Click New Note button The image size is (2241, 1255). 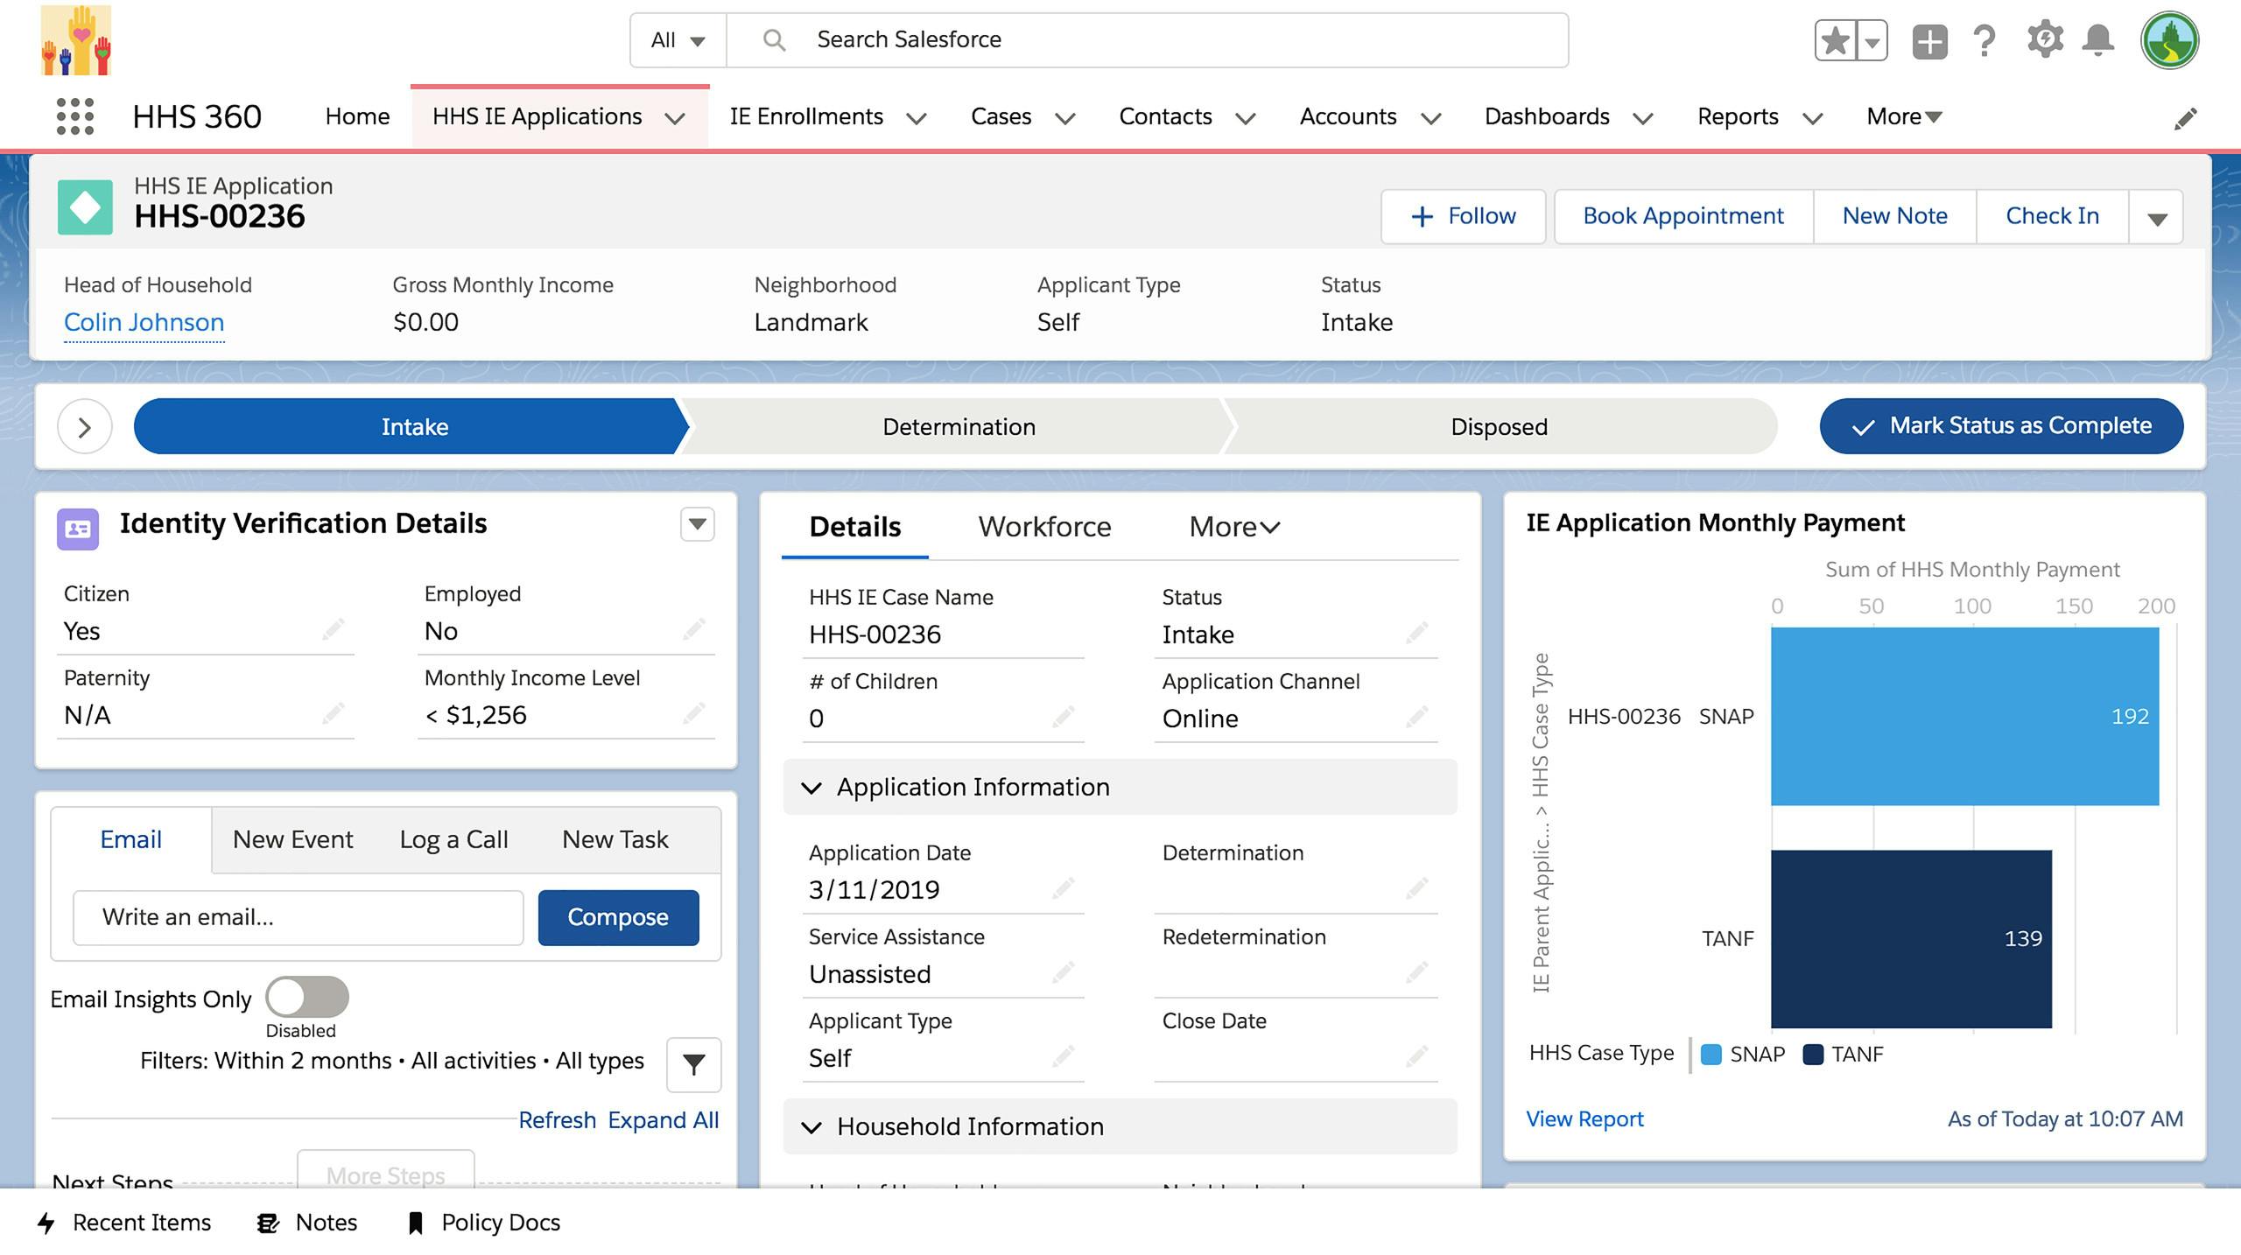pos(1894,216)
